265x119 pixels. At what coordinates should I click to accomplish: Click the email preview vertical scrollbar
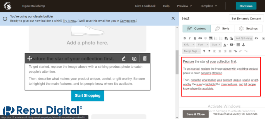(177, 62)
